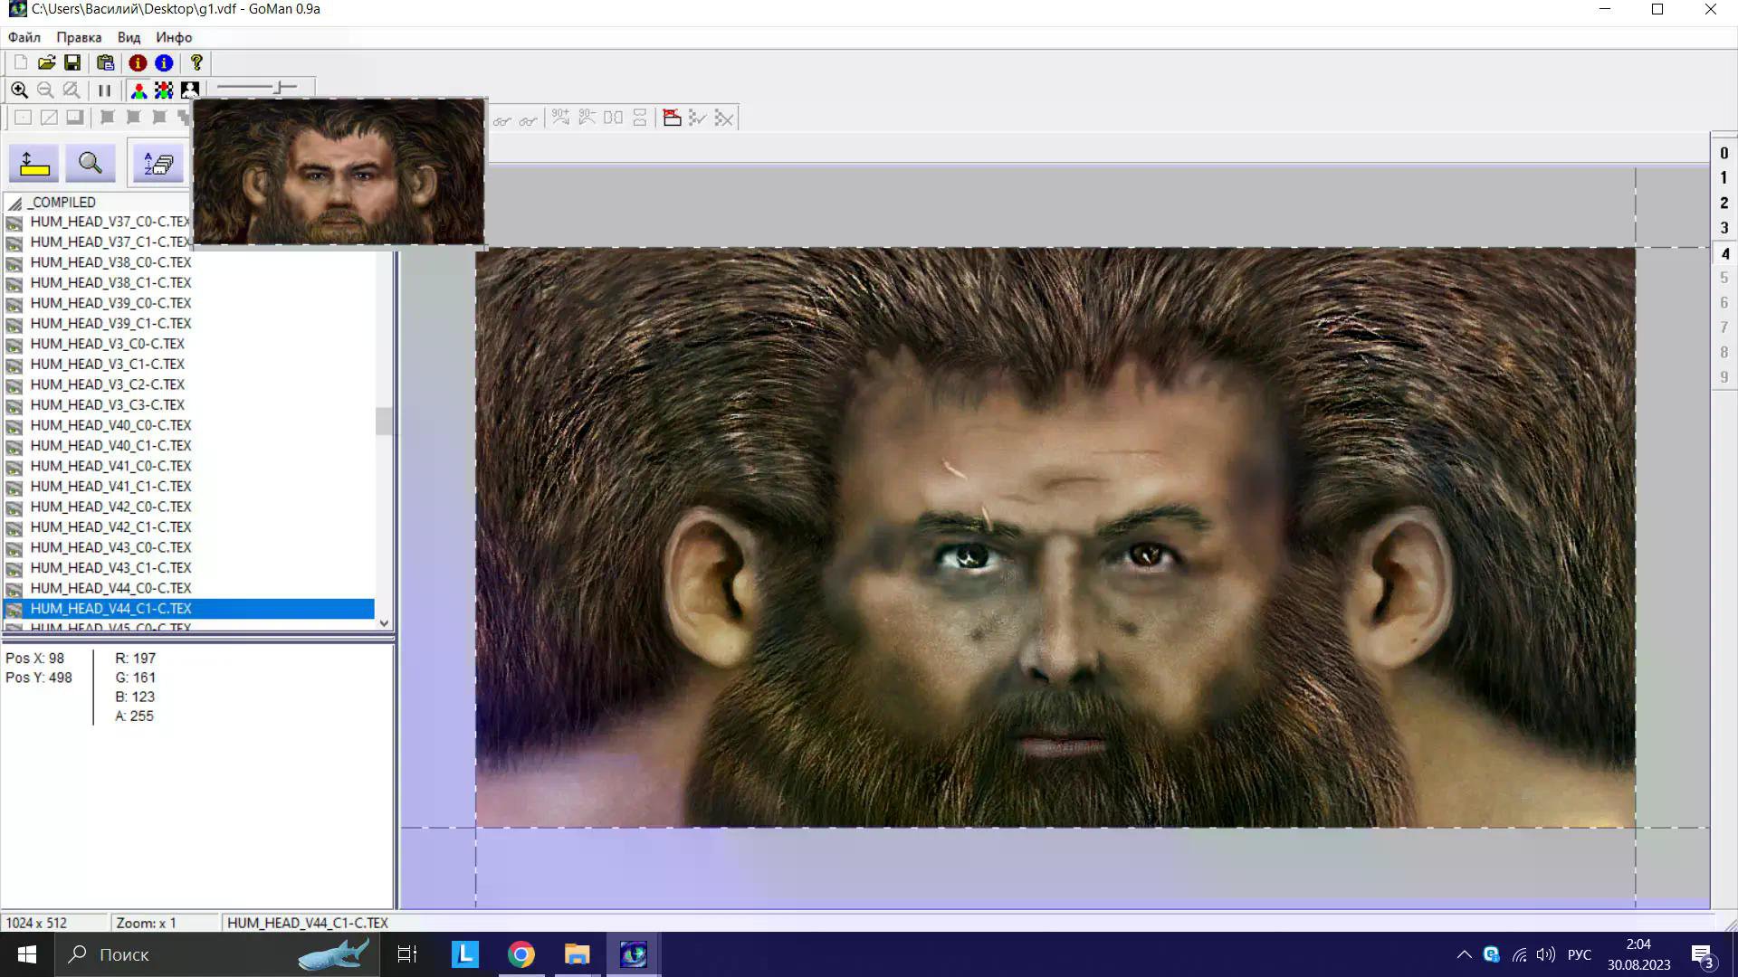The height and width of the screenshot is (977, 1738).
Task: Click the zoom out magnifier icon
Action: (x=45, y=90)
